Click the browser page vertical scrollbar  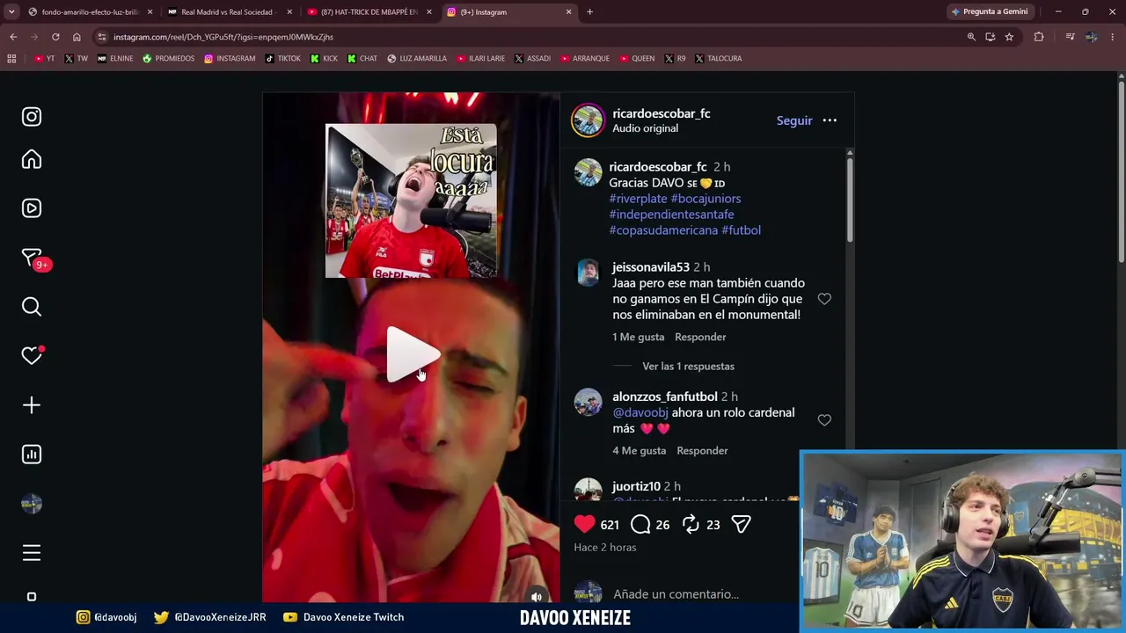[1122, 171]
